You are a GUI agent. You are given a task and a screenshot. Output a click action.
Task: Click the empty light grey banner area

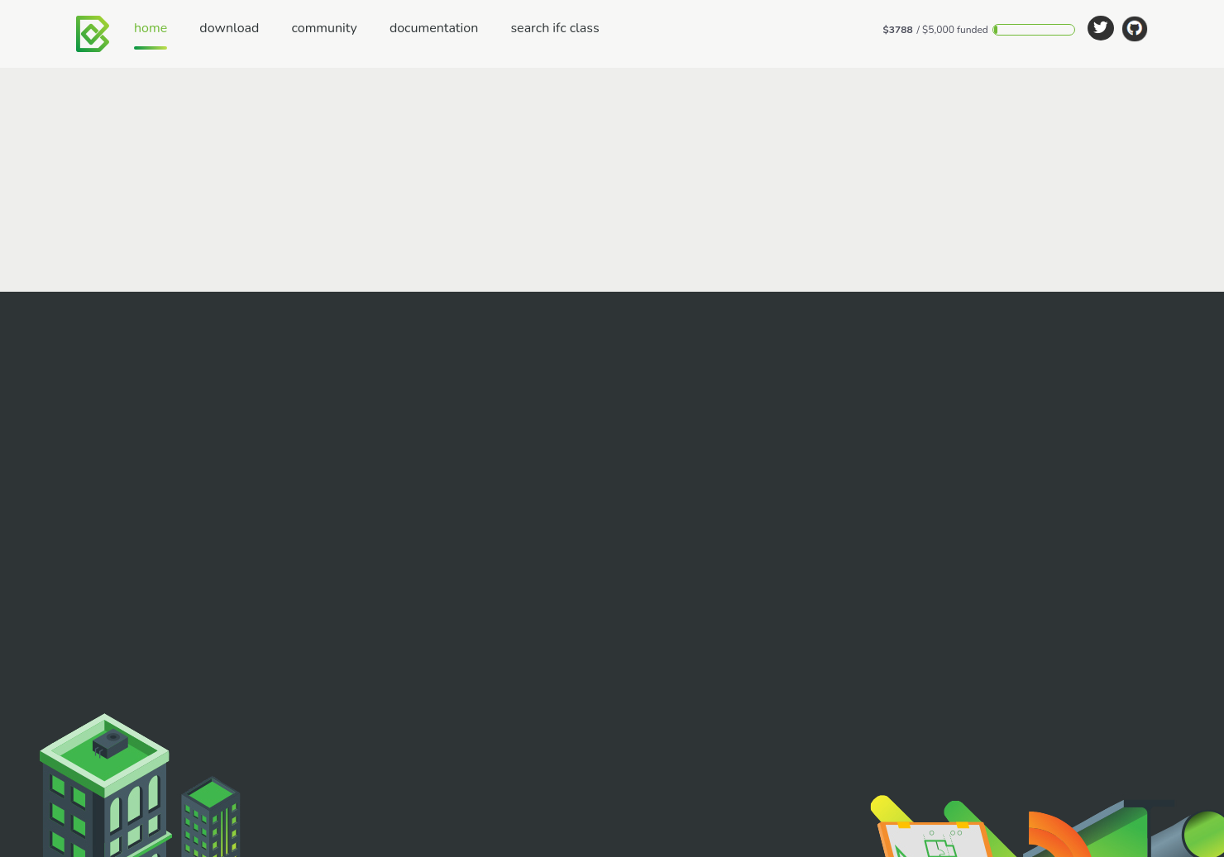tap(612, 179)
